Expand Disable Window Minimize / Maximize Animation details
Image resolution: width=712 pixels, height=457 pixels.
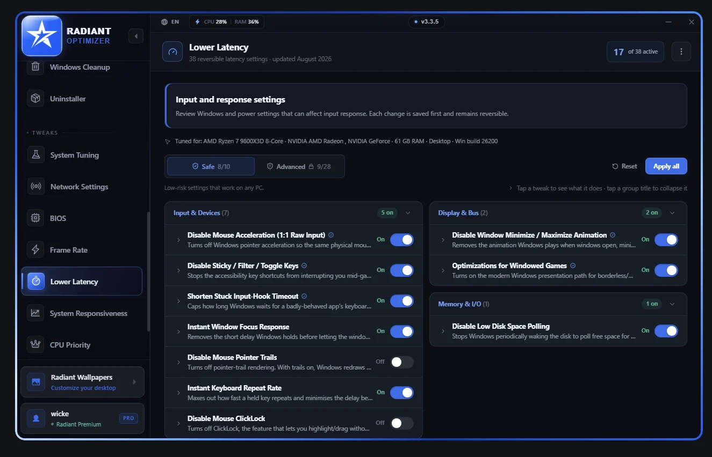(x=443, y=240)
